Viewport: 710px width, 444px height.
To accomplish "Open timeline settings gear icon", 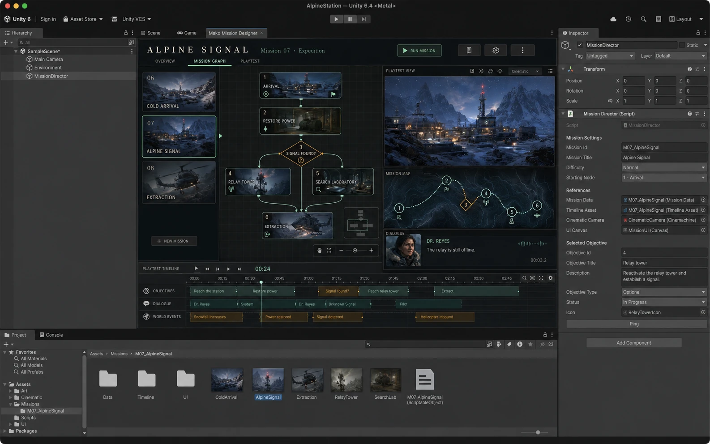I will pyautogui.click(x=551, y=278).
